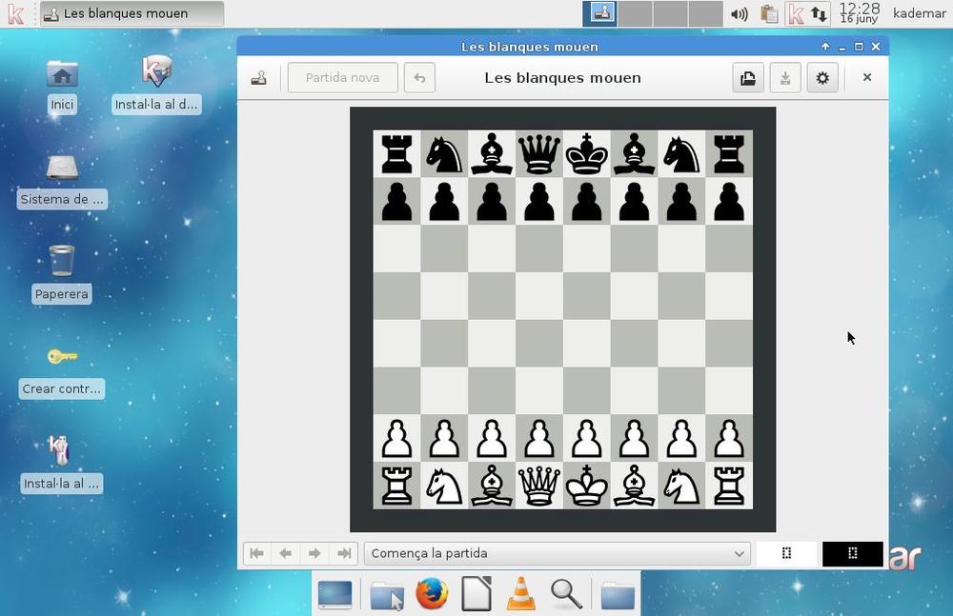The height and width of the screenshot is (616, 953).
Task: Click the volume speaker icon in panel
Action: coord(739,14)
